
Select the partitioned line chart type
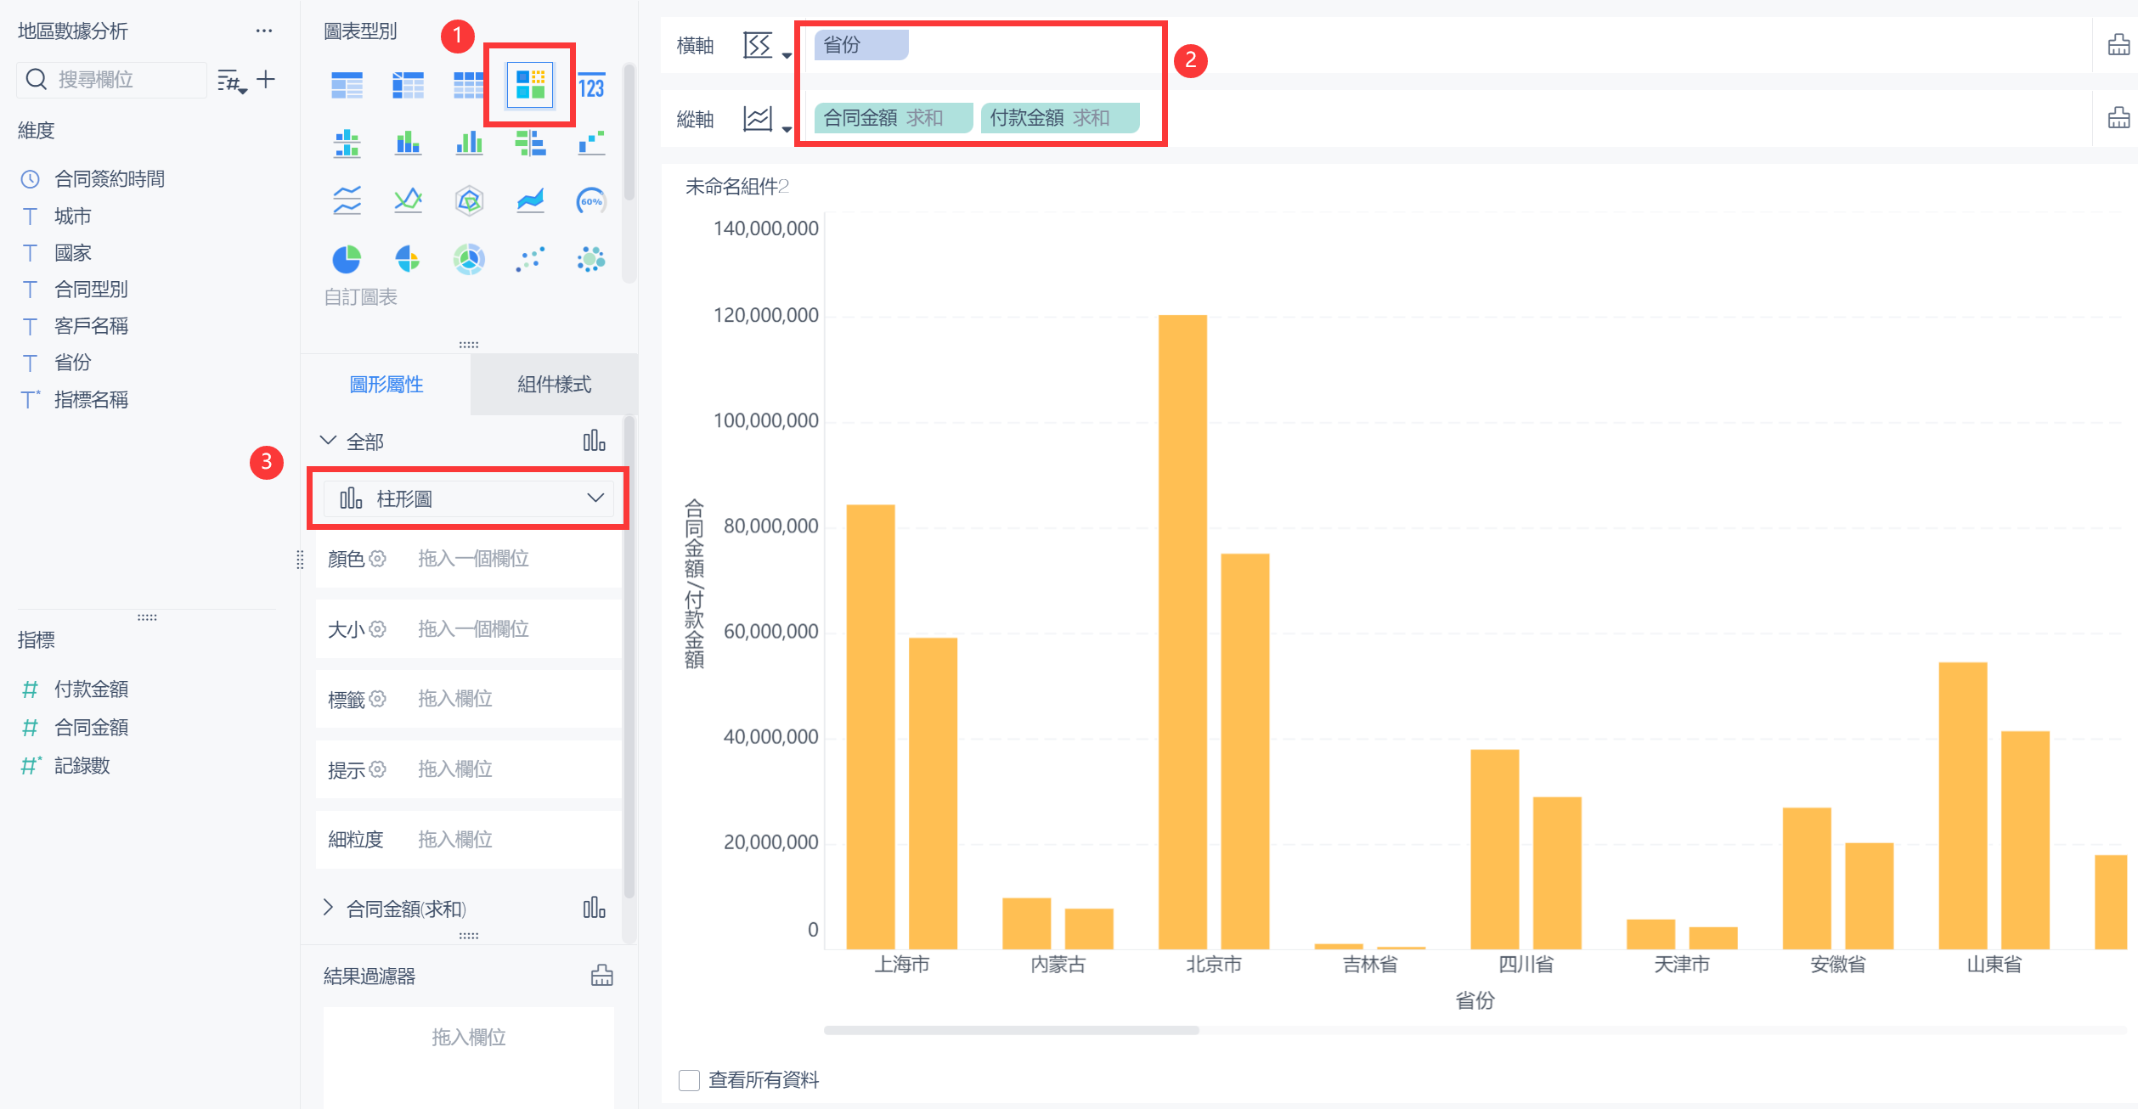347,201
